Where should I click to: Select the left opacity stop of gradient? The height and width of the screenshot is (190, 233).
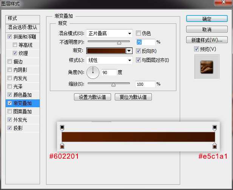62,128
